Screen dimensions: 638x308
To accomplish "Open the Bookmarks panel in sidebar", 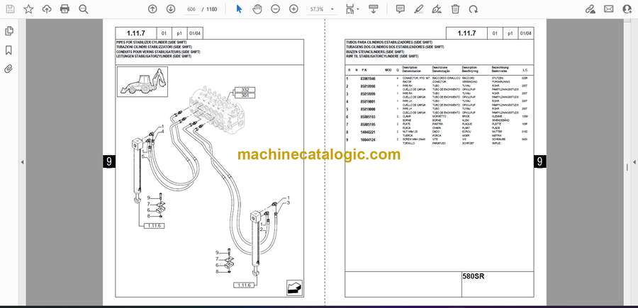I will pos(9,50).
